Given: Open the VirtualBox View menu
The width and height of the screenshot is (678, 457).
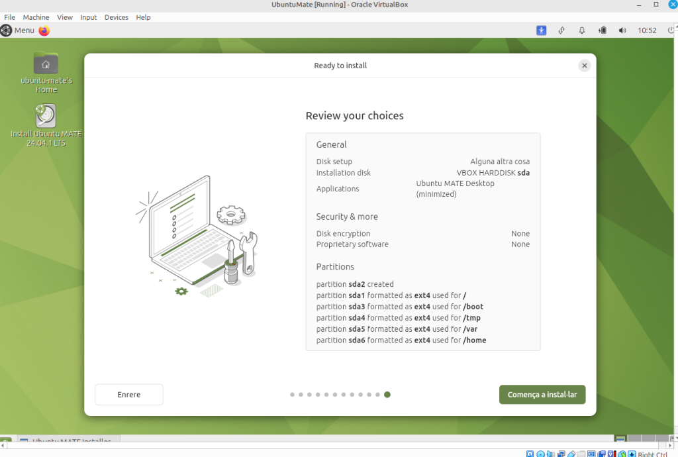Looking at the screenshot, I should coord(65,17).
